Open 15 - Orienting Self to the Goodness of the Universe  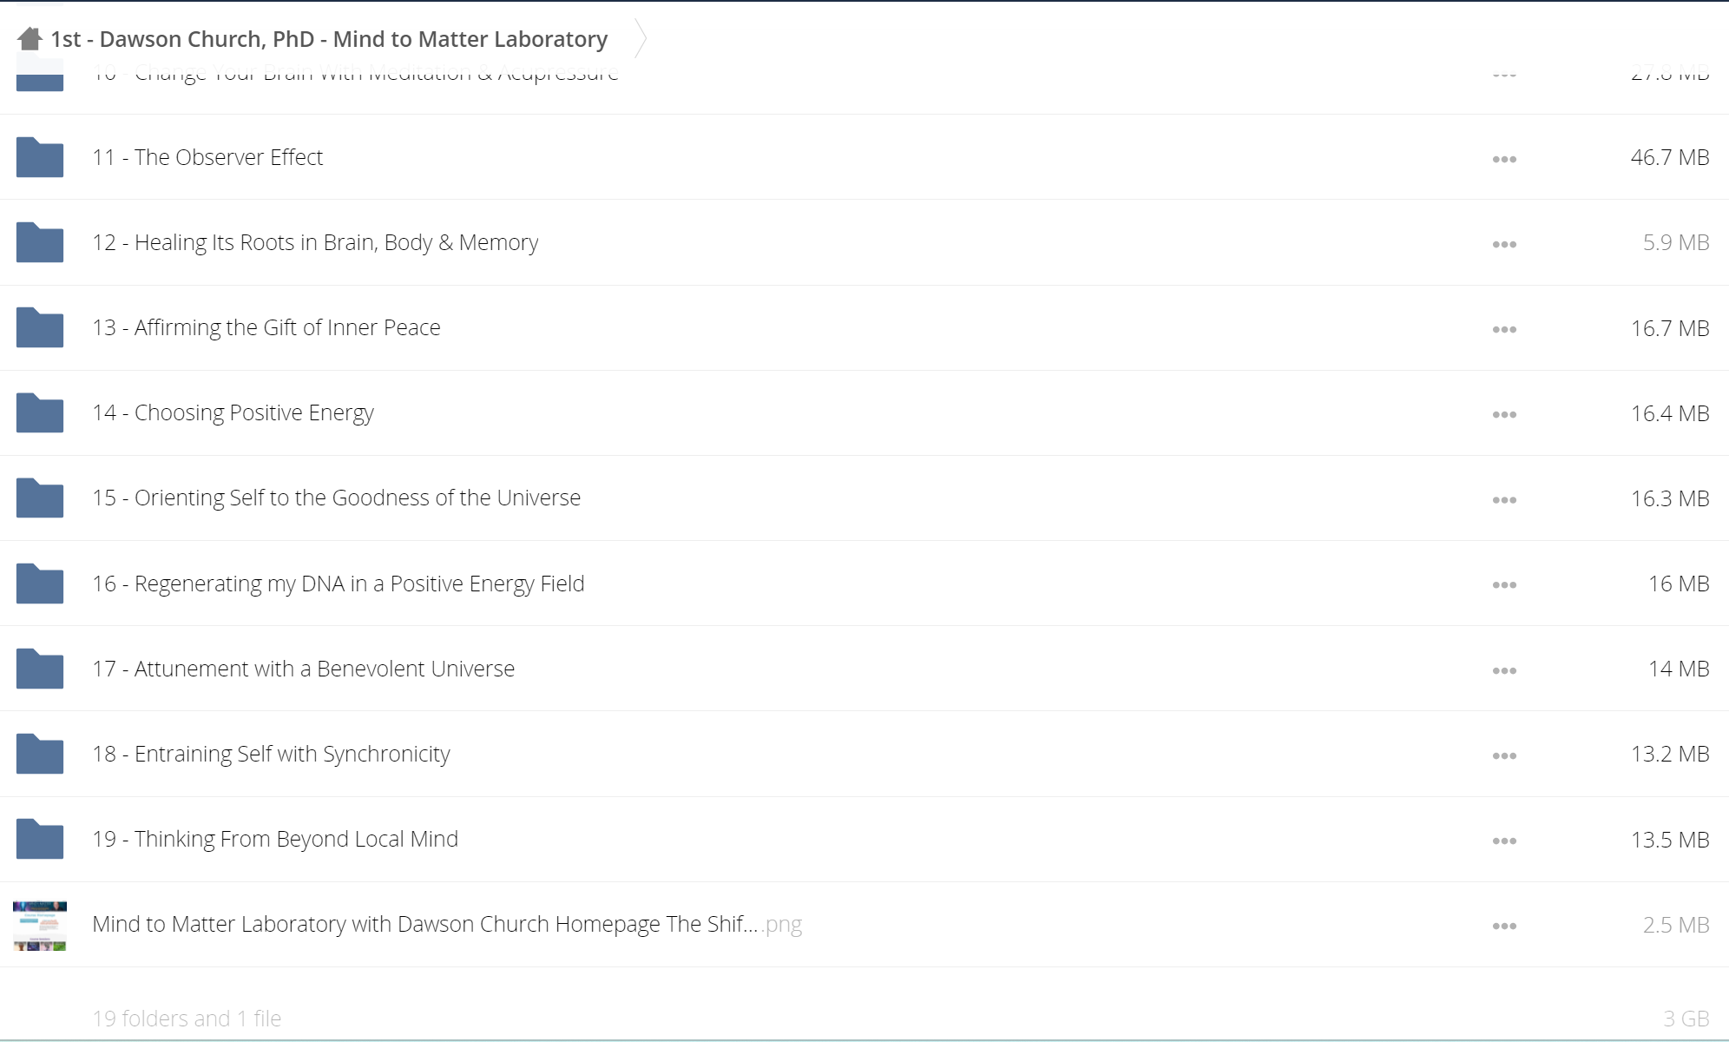(x=337, y=498)
